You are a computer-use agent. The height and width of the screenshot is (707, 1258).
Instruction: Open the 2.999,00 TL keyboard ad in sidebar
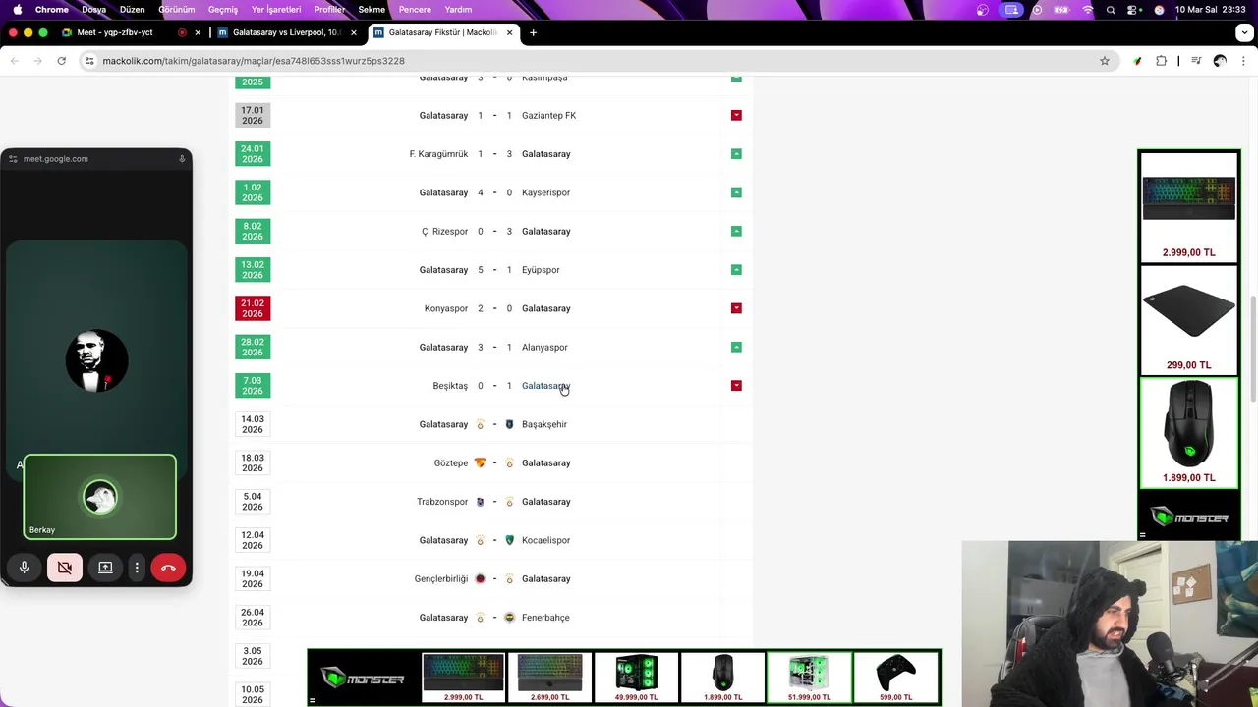[x=1188, y=208]
